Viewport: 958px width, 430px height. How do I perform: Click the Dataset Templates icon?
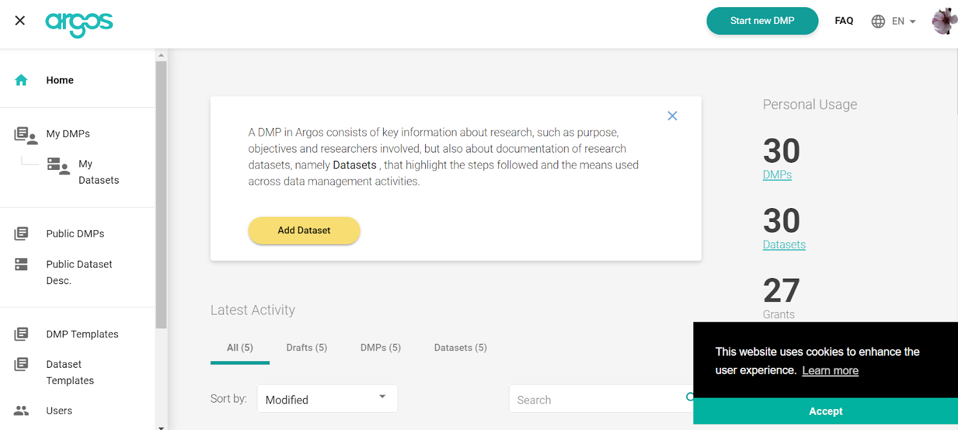pyautogui.click(x=22, y=364)
